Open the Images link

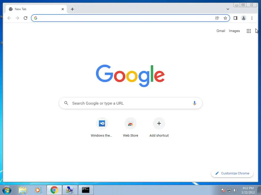tap(234, 31)
